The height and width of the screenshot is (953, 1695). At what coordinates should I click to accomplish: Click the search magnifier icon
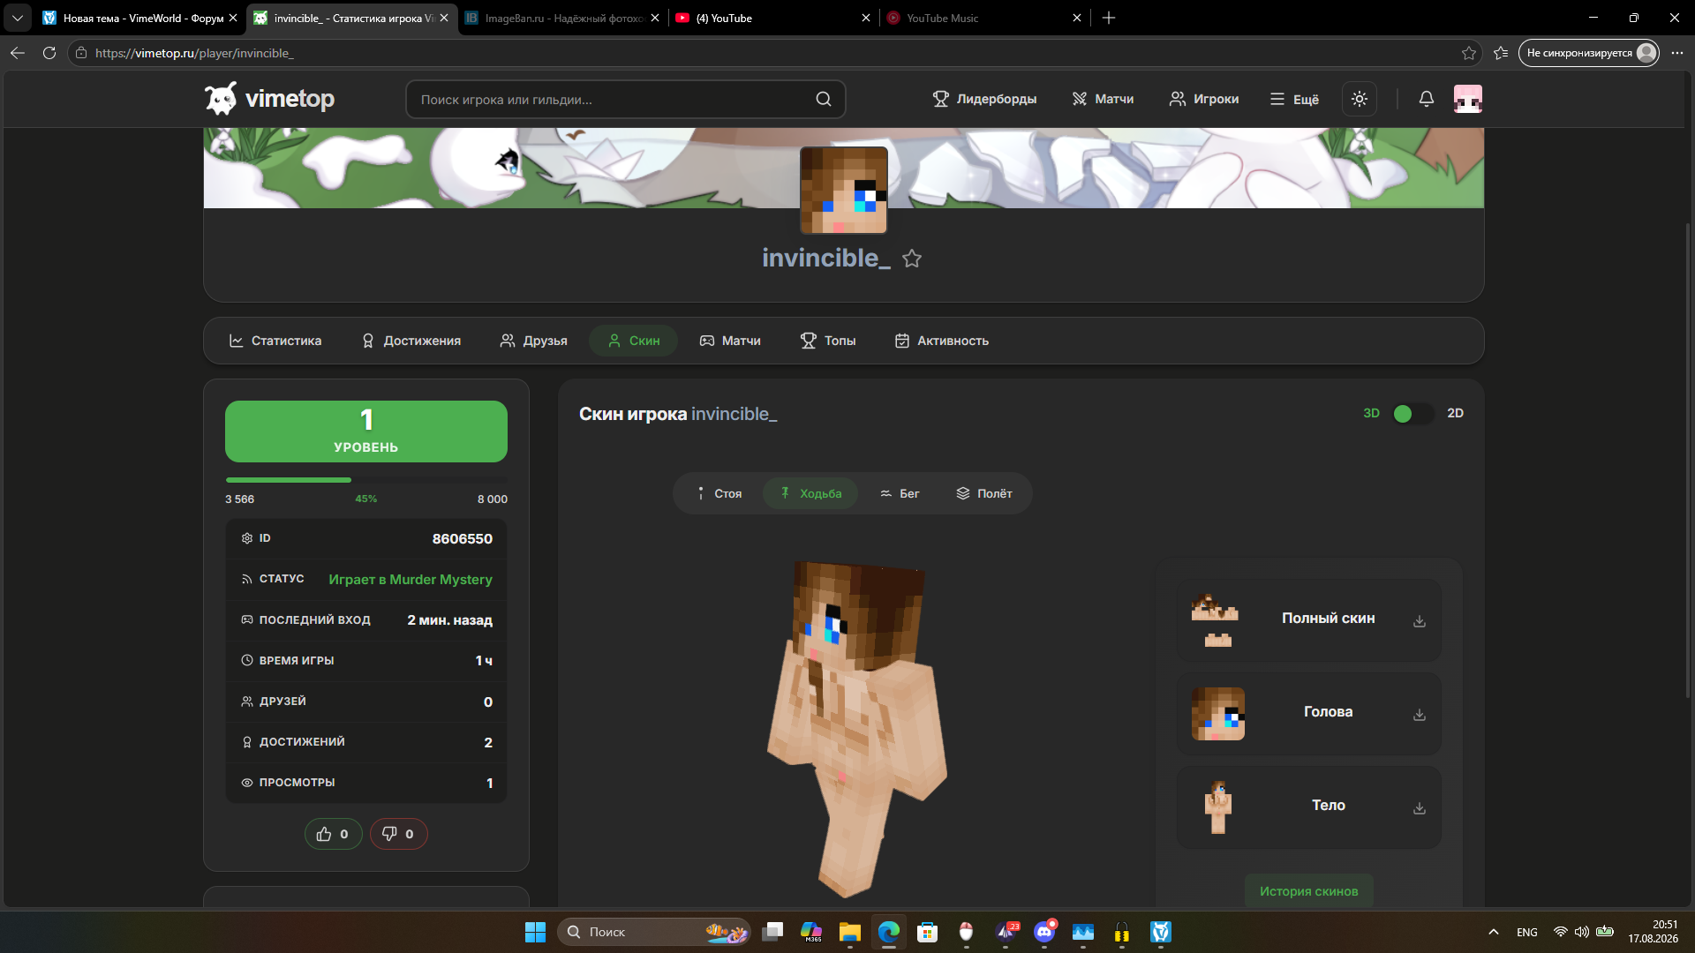point(824,99)
